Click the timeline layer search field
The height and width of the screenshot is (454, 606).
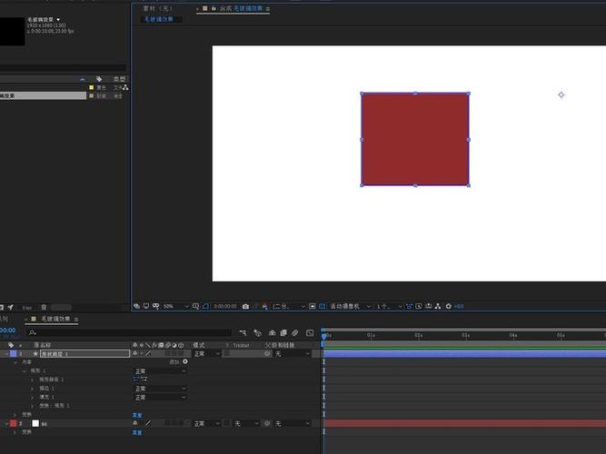pos(129,332)
